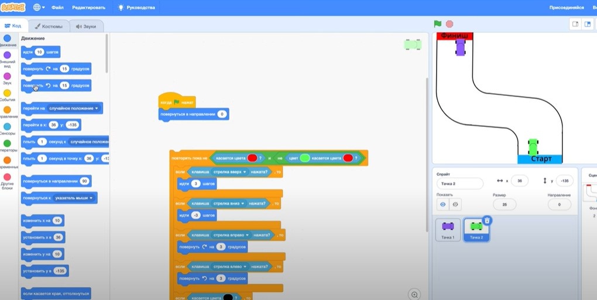597x300 pixels.
Task: Click the green car on the stage
Action: [x=533, y=146]
